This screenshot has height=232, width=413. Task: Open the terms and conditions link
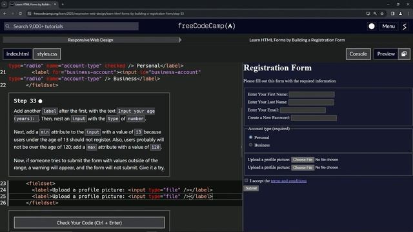click(288, 181)
